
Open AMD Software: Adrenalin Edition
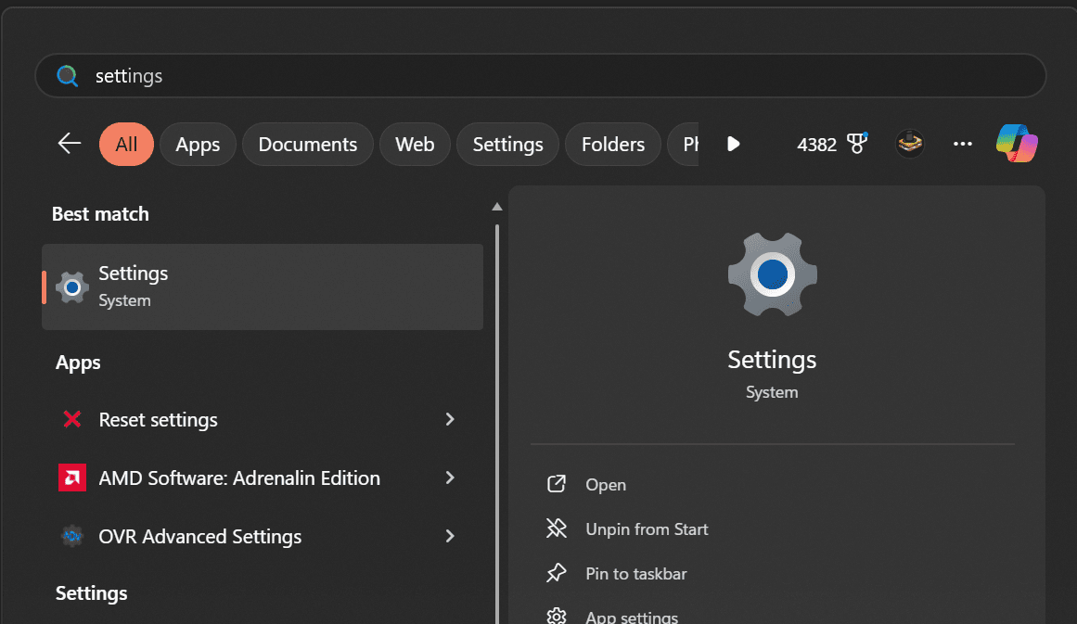[239, 478]
